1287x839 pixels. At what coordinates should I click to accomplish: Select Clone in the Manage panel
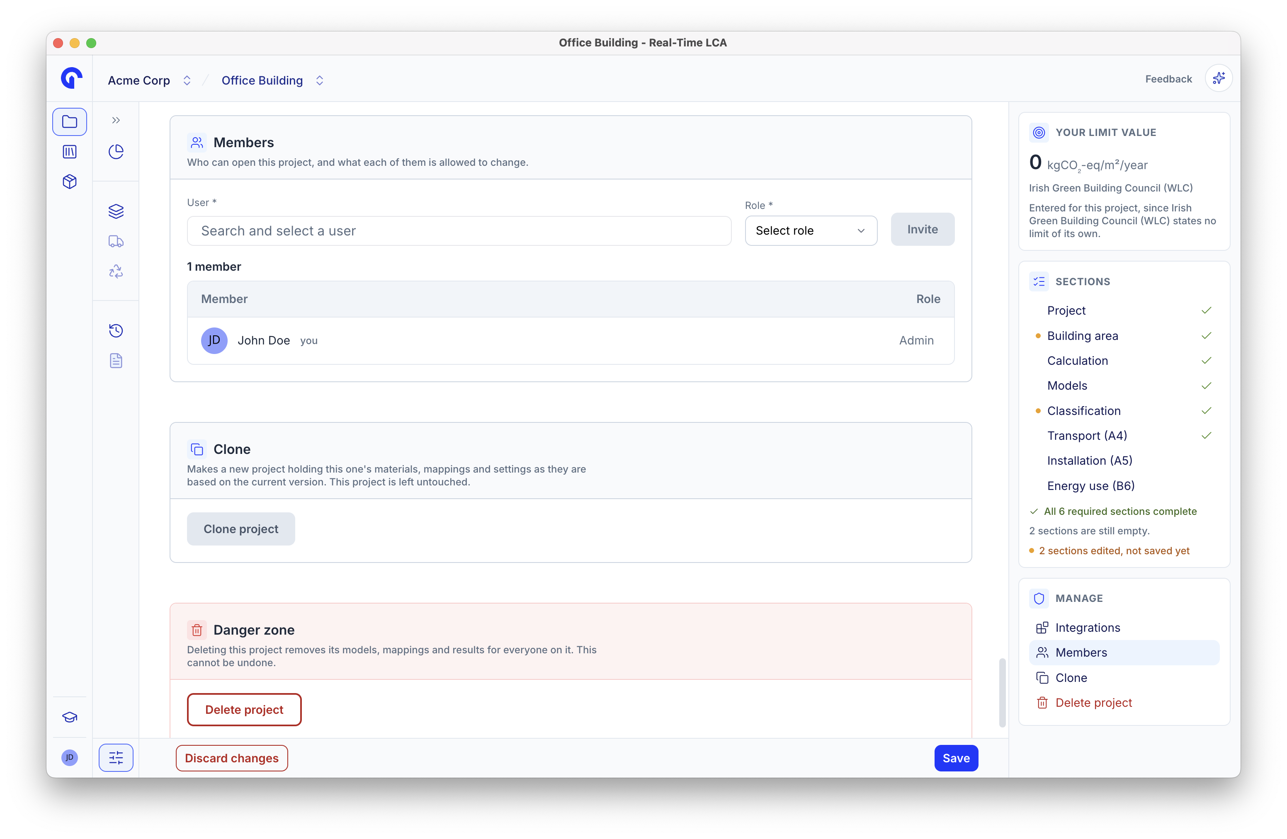coord(1124,677)
